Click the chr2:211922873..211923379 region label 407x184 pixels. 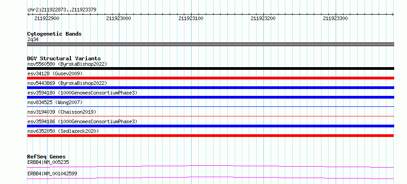[x=62, y=10]
